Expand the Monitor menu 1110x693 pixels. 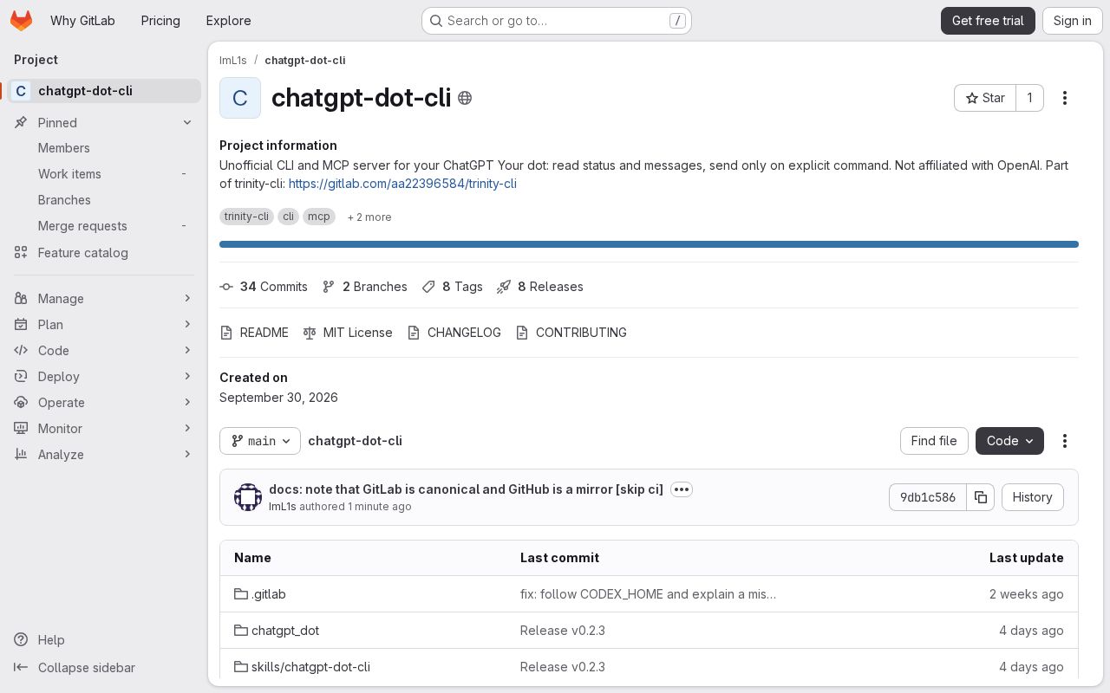tap(104, 429)
